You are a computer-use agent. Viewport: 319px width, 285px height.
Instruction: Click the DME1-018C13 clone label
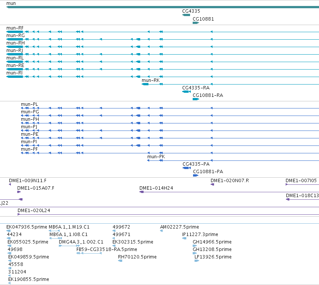[x=302, y=196]
